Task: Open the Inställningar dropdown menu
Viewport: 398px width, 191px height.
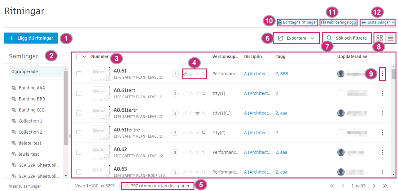Action: click(378, 22)
